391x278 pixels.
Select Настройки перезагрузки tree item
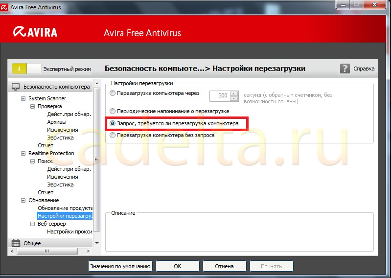coord(65,216)
